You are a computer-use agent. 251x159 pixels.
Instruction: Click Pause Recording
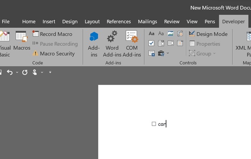pyautogui.click(x=55, y=44)
